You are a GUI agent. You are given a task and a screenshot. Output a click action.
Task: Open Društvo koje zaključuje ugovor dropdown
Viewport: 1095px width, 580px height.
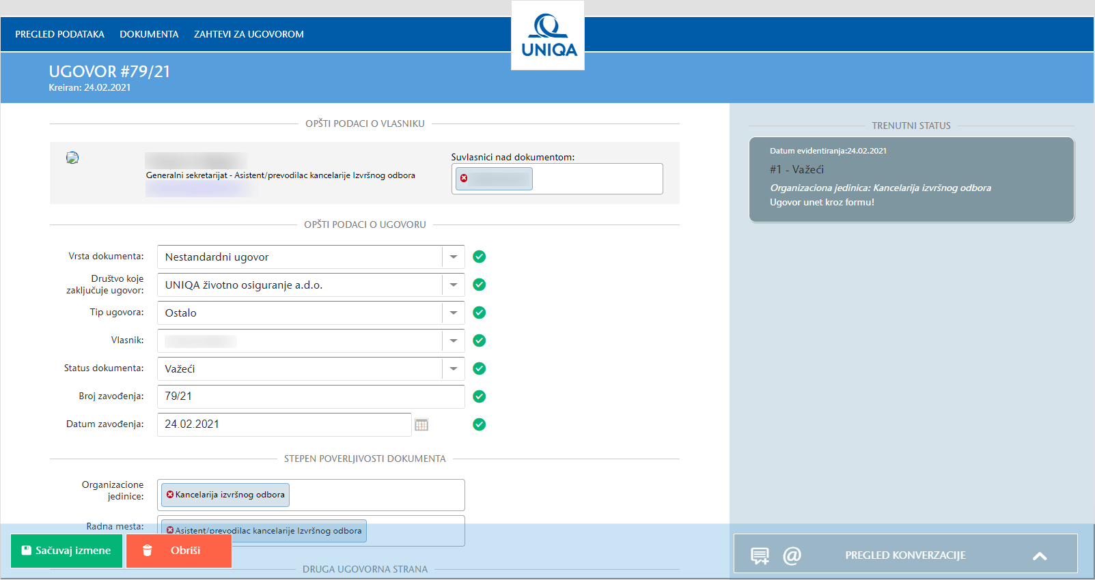(453, 285)
